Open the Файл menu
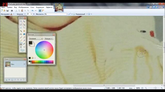This screenshot has width=165, height=92. coord(3,7)
